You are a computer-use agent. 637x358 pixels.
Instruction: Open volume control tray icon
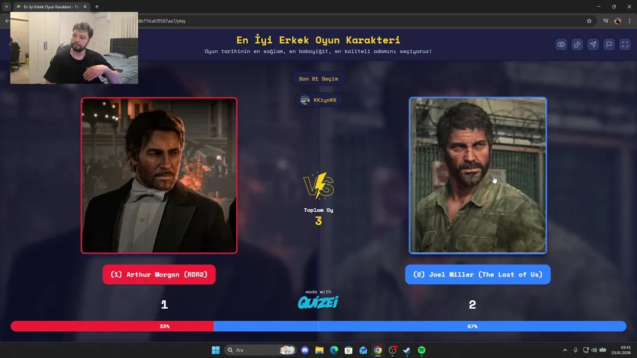[x=594, y=350]
